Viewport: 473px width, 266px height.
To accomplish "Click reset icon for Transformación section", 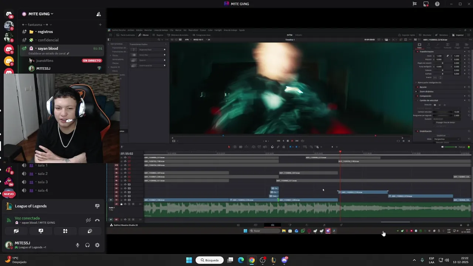I will coord(469,52).
